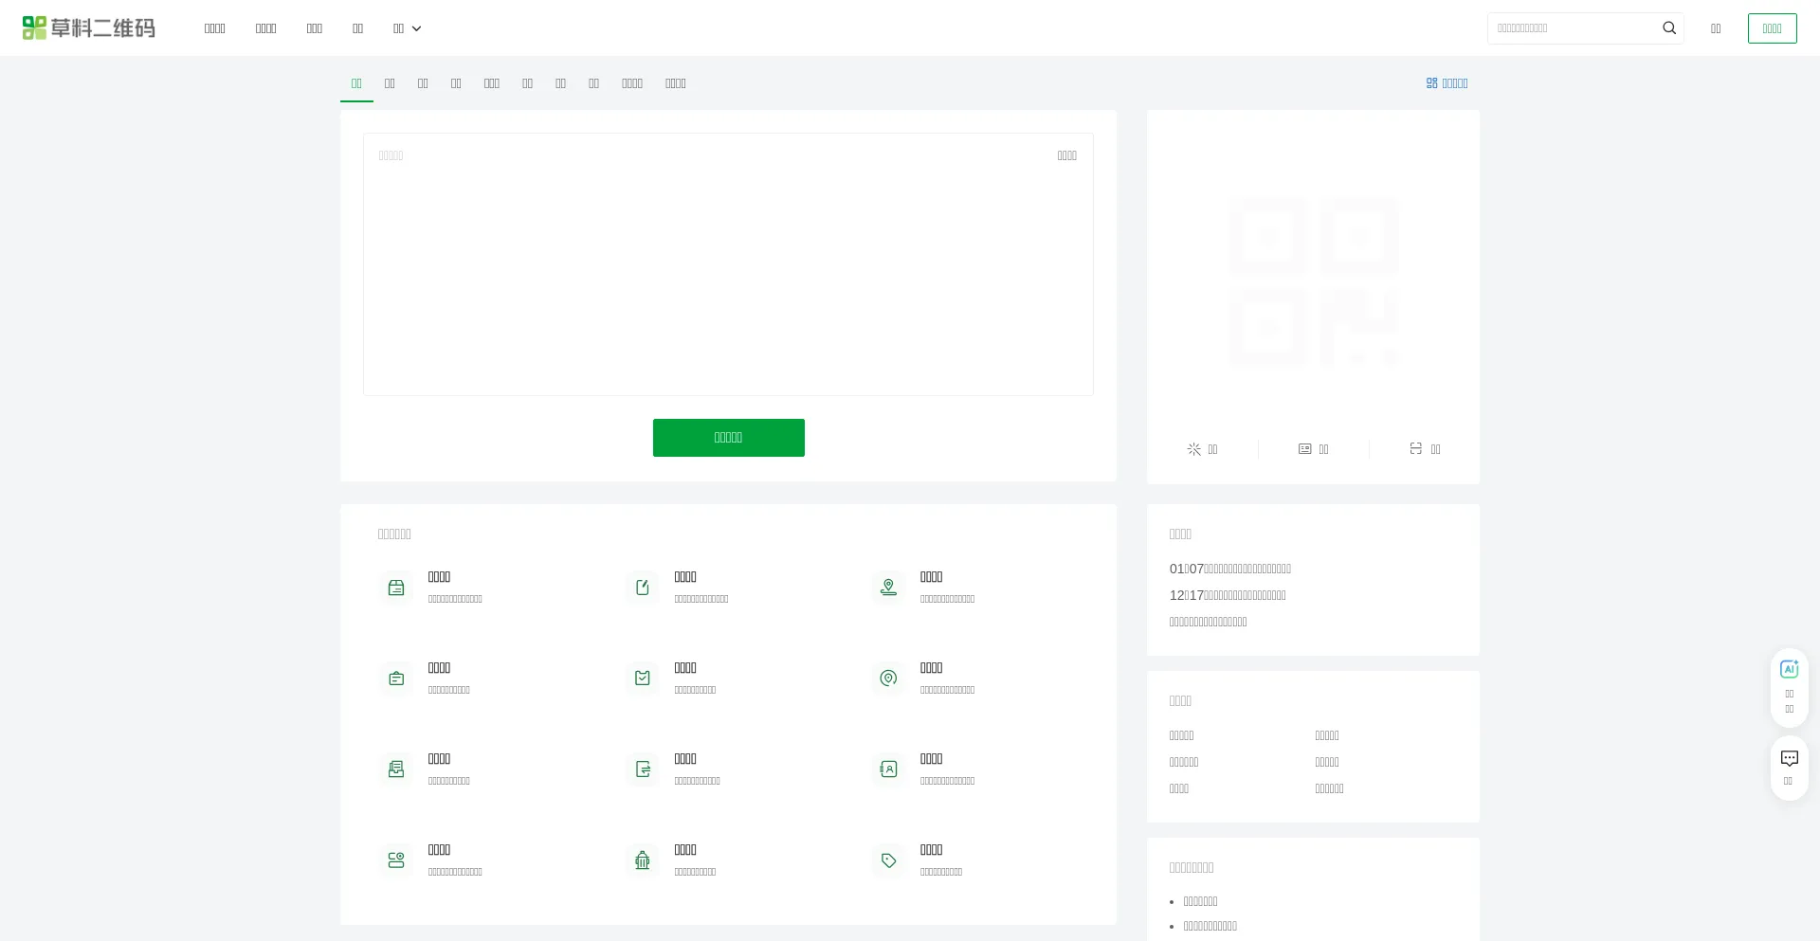The image size is (1820, 941).
Task: Click the map pin location scenario icon
Action: click(x=888, y=588)
